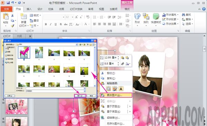The image size is (207, 126).
Task: Click the width field showing 8.8 厘米
Action: tap(110, 64)
